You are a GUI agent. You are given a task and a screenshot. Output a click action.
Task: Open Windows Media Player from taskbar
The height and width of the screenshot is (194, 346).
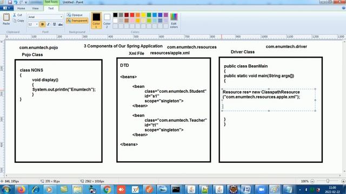pos(49,189)
